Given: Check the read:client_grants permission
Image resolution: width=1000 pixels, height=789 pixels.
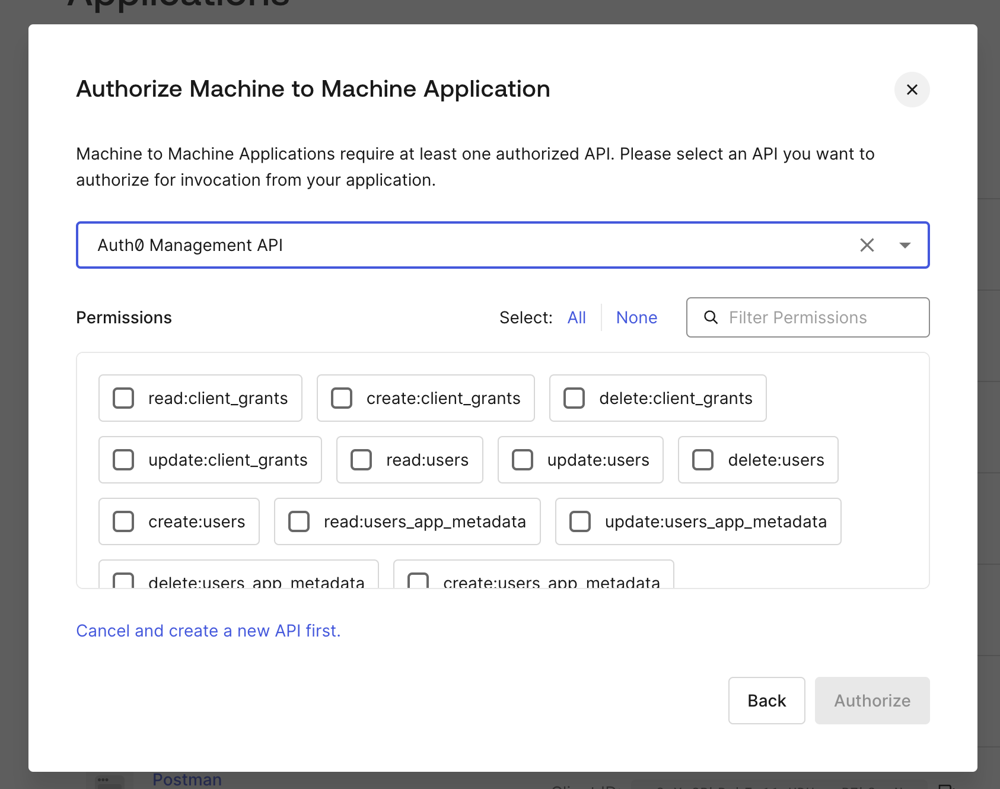Looking at the screenshot, I should pos(123,398).
